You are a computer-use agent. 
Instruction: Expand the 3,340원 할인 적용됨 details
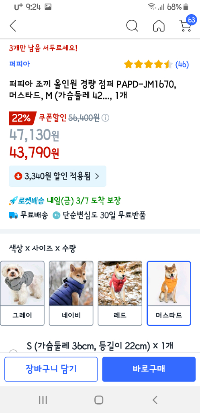tap(57, 176)
